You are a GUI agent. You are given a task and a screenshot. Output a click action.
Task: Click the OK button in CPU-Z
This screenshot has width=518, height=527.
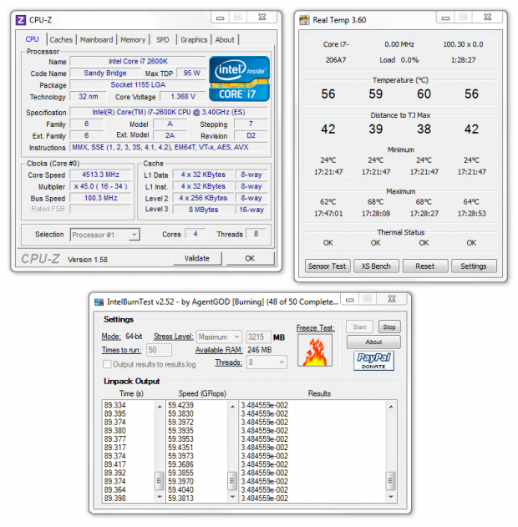pyautogui.click(x=250, y=258)
